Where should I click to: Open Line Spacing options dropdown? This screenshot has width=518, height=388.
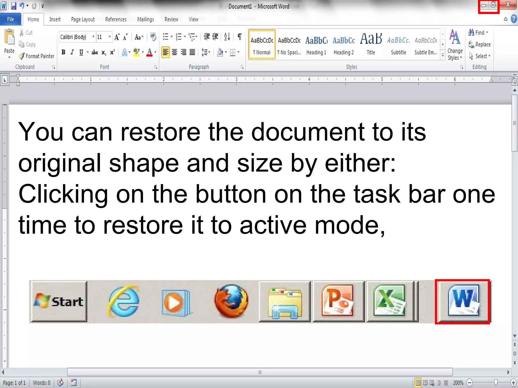pos(206,52)
